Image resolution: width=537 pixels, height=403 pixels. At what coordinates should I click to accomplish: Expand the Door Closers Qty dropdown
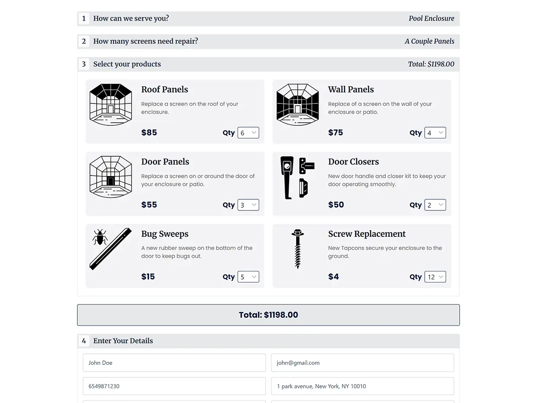click(x=435, y=205)
